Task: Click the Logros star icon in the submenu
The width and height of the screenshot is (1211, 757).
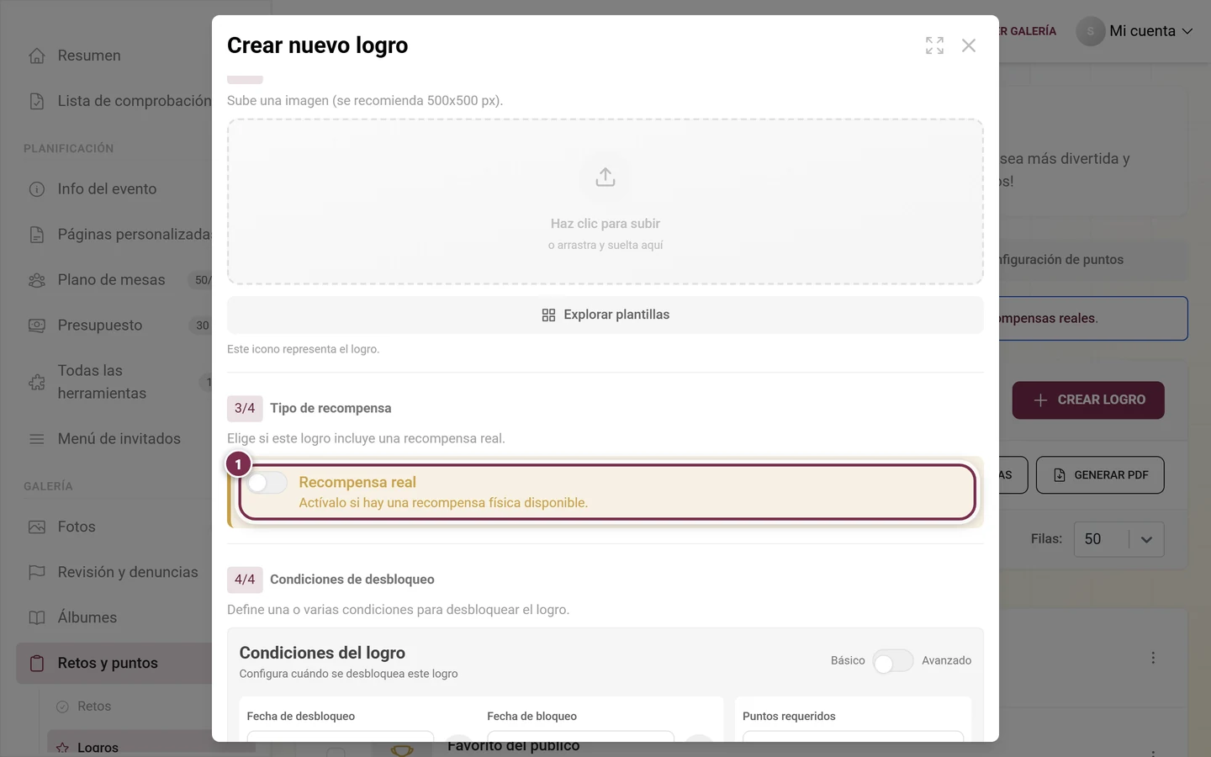Action: point(62,747)
